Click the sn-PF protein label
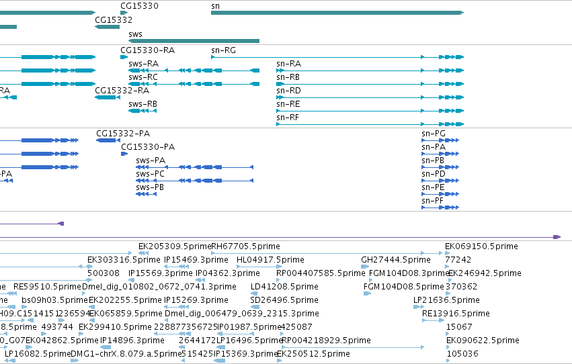 (x=432, y=201)
